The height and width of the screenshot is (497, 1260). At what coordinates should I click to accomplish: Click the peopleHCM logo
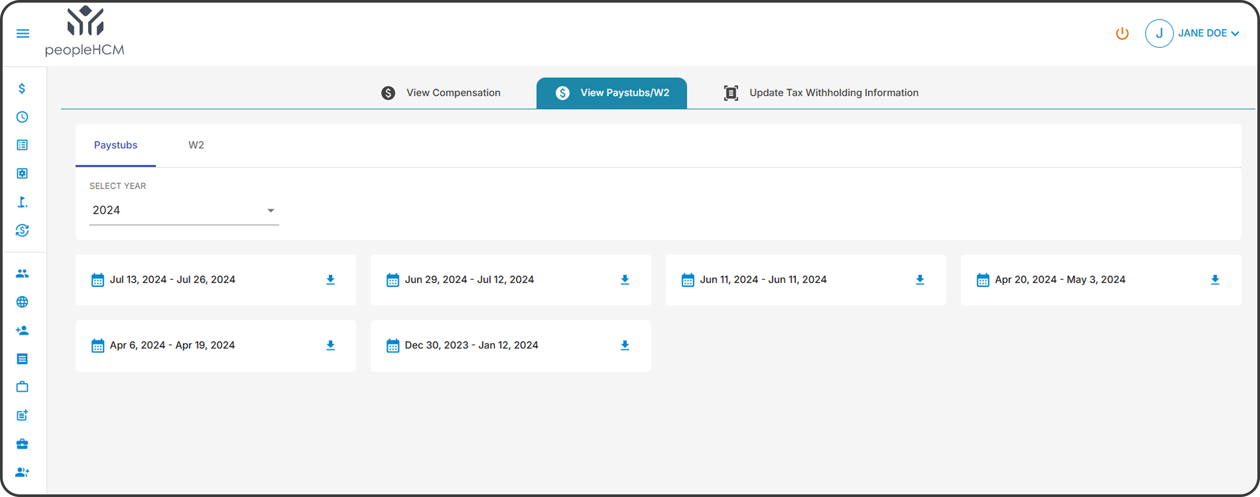[x=85, y=31]
